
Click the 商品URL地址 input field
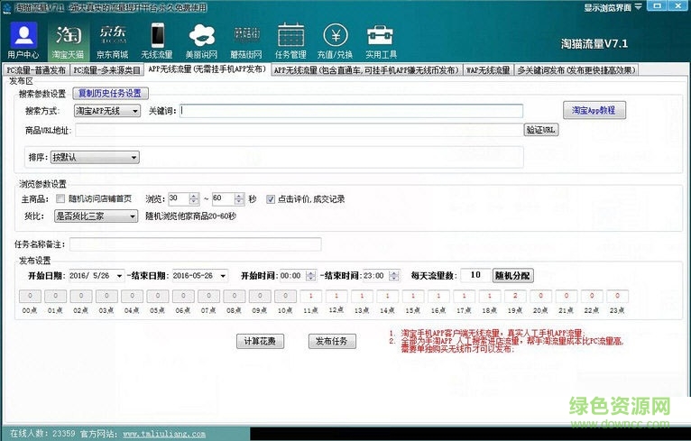pos(299,130)
